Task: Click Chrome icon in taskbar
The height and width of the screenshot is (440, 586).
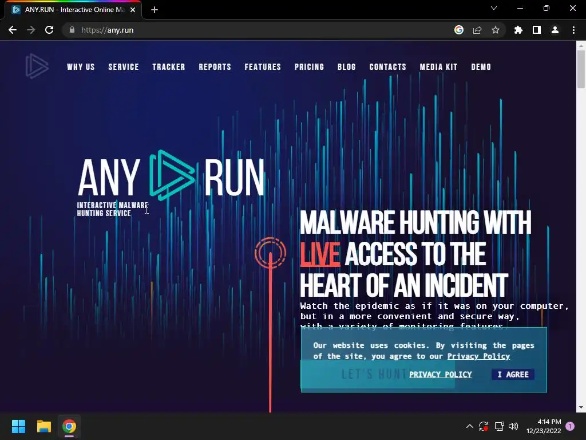Action: pyautogui.click(x=69, y=426)
